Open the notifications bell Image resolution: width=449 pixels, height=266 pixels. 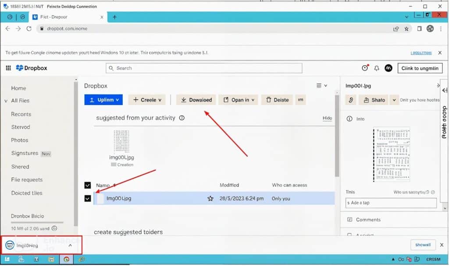click(x=377, y=68)
